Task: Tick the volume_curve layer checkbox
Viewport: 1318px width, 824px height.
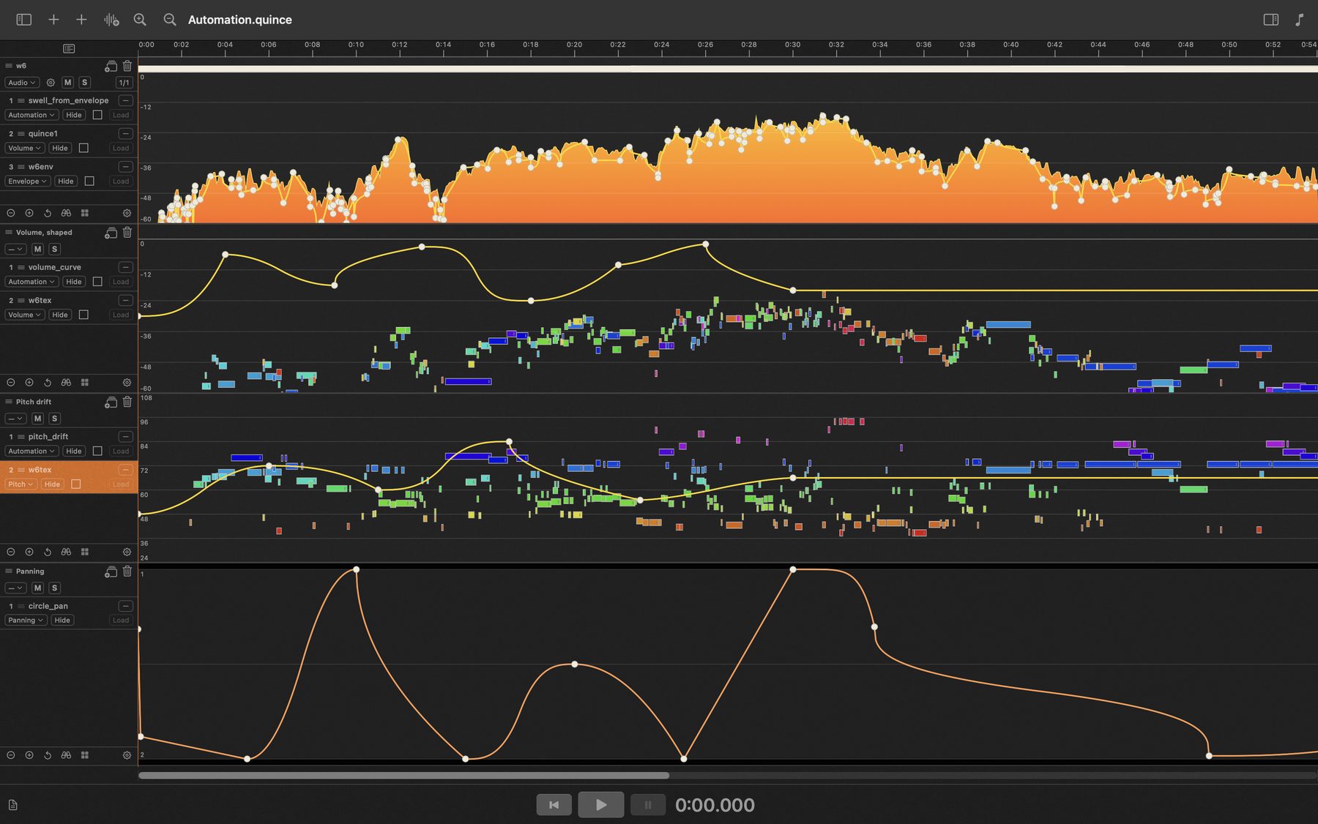Action: point(97,282)
